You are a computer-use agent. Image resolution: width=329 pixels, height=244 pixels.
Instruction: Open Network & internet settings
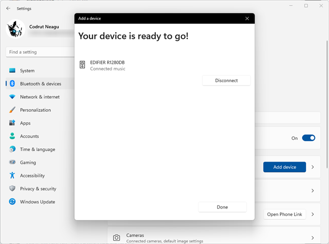[40, 97]
